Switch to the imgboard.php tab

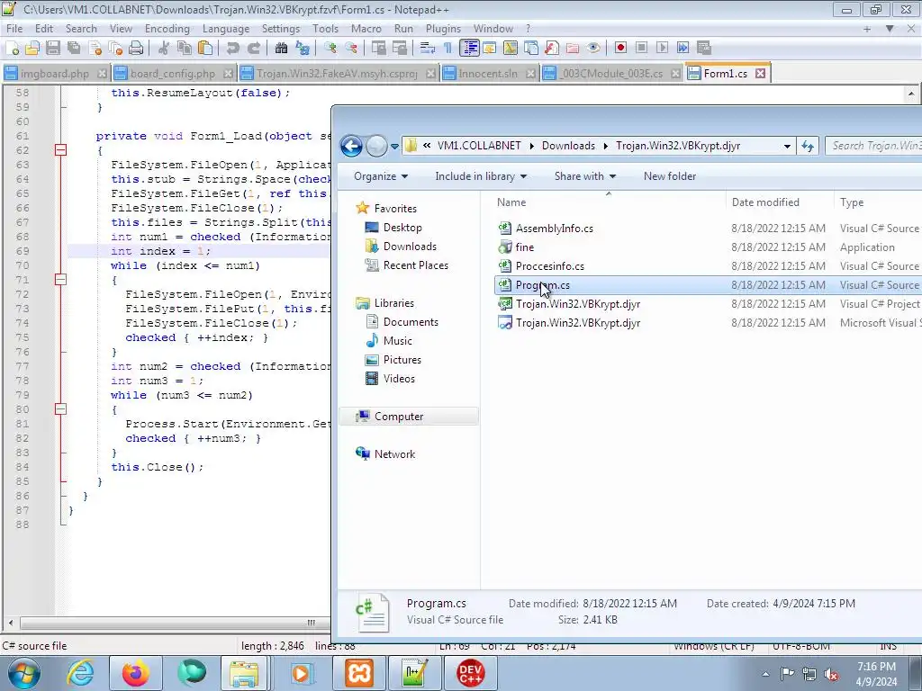tap(54, 74)
